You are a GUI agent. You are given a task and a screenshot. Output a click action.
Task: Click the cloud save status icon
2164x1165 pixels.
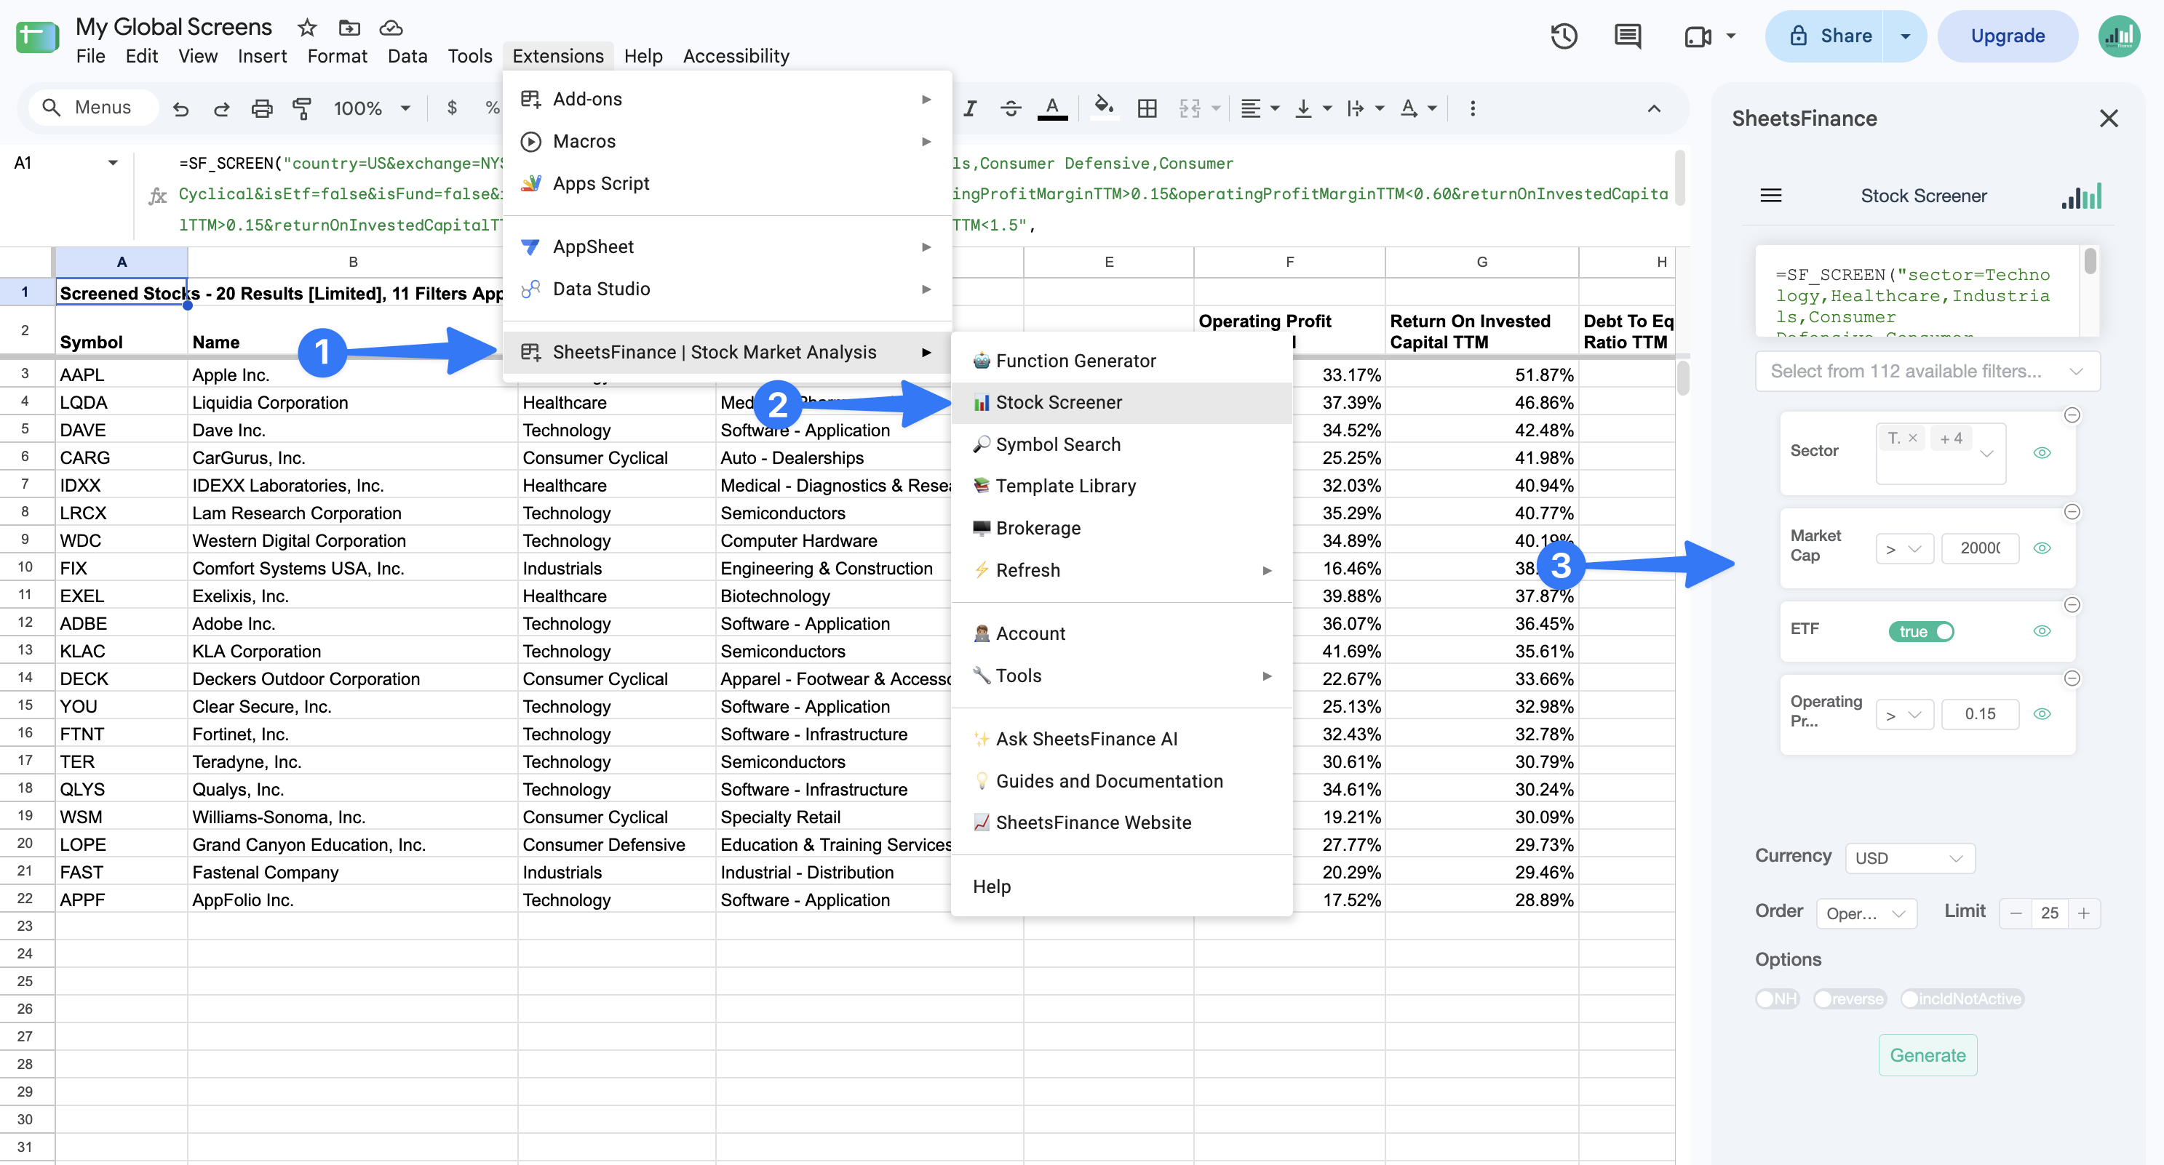coord(391,28)
